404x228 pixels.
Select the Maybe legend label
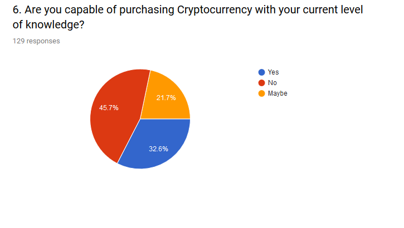click(278, 93)
